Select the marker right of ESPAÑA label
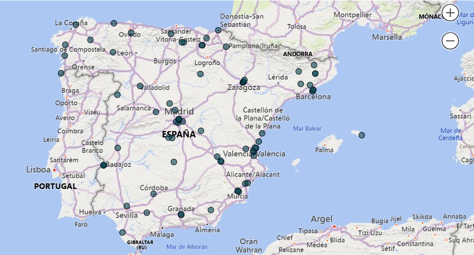Image resolution: width=474 pixels, height=255 pixels. 201,131
